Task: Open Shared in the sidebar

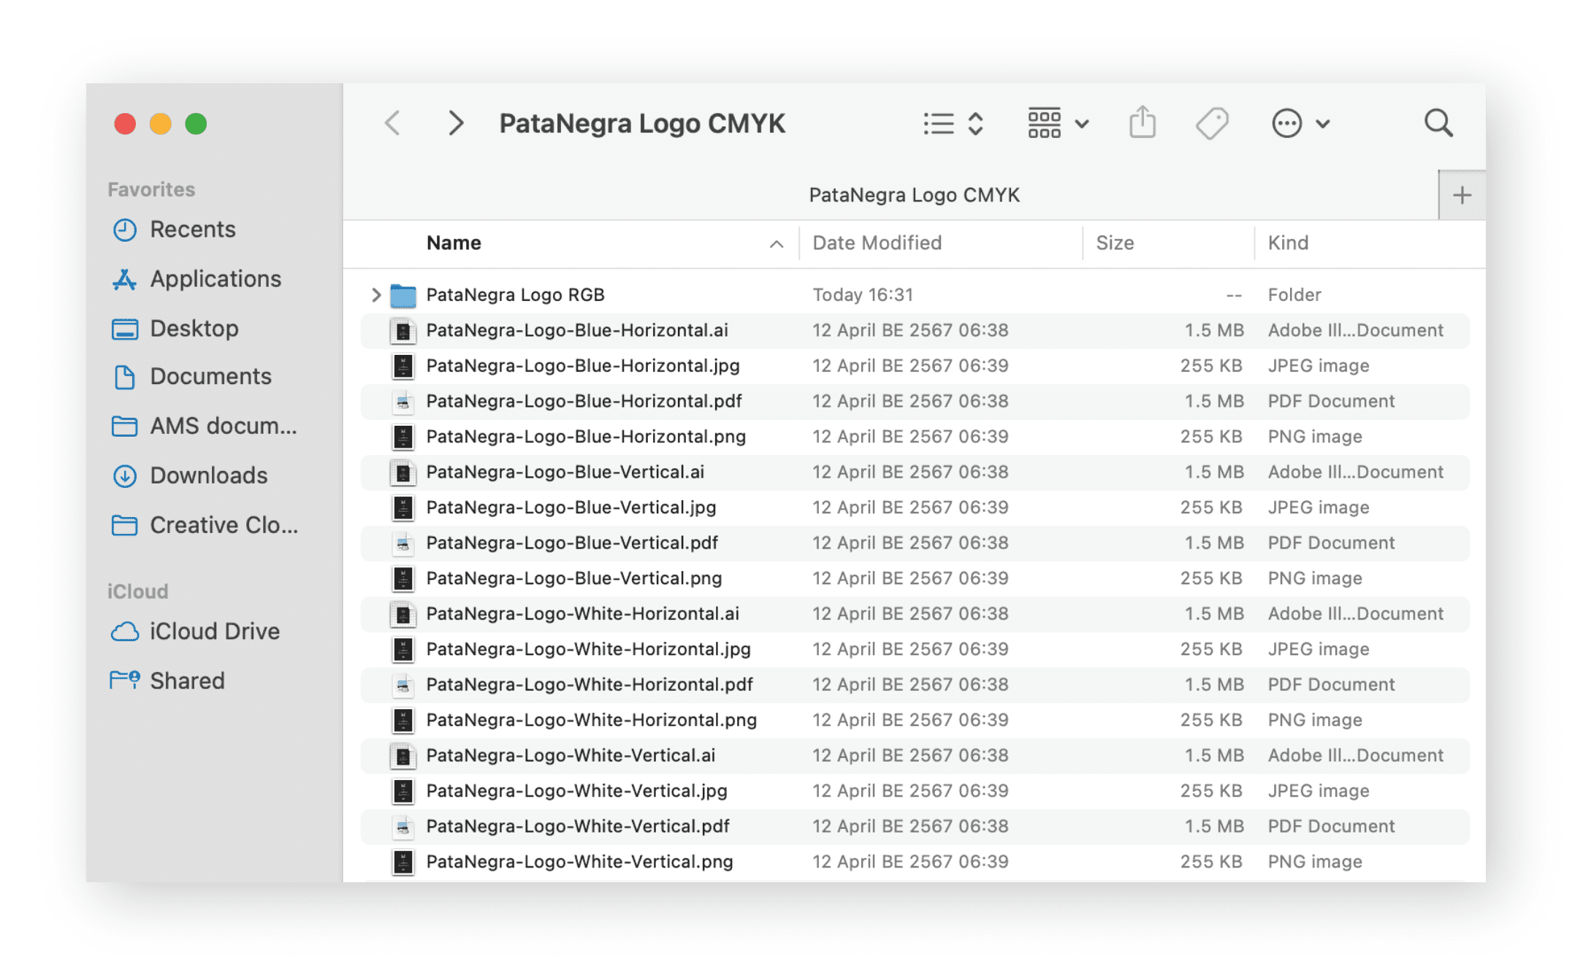Action: click(187, 681)
